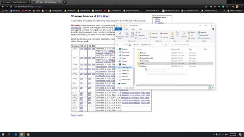Switch Explorer to details view icon

pyautogui.click(x=210, y=88)
